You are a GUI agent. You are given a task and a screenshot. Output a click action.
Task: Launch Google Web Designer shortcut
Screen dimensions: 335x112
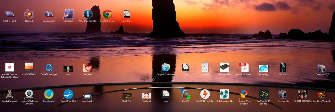coord(244,94)
